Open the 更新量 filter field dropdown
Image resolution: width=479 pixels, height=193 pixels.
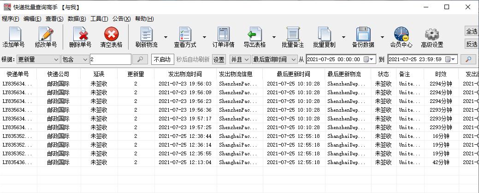click(x=38, y=59)
